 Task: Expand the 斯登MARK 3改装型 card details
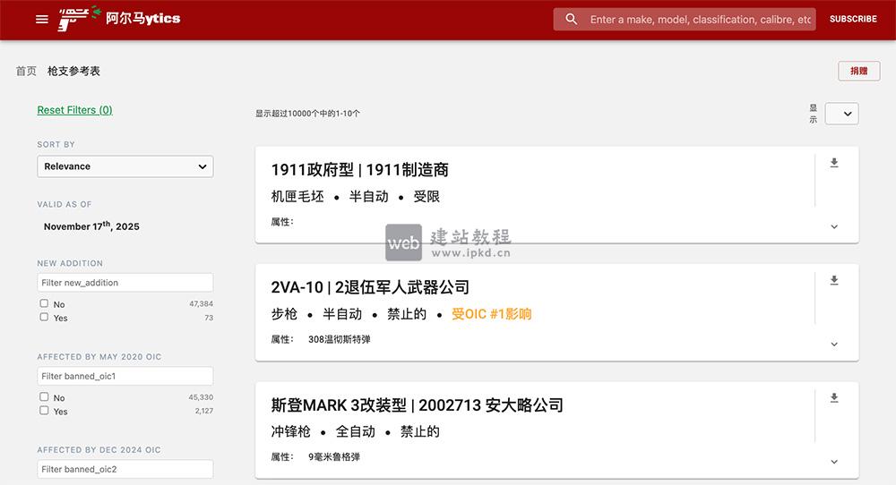(833, 462)
